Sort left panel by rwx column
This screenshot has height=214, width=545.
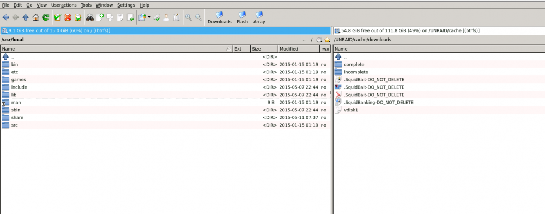point(325,49)
